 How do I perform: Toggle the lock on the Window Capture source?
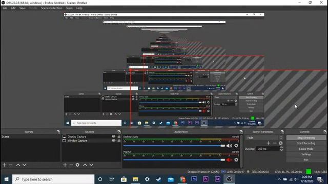119,141
